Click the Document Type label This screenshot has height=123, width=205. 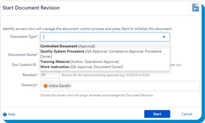coord(24,37)
